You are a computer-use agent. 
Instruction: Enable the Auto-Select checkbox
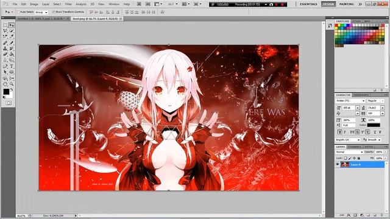[x=18, y=12]
